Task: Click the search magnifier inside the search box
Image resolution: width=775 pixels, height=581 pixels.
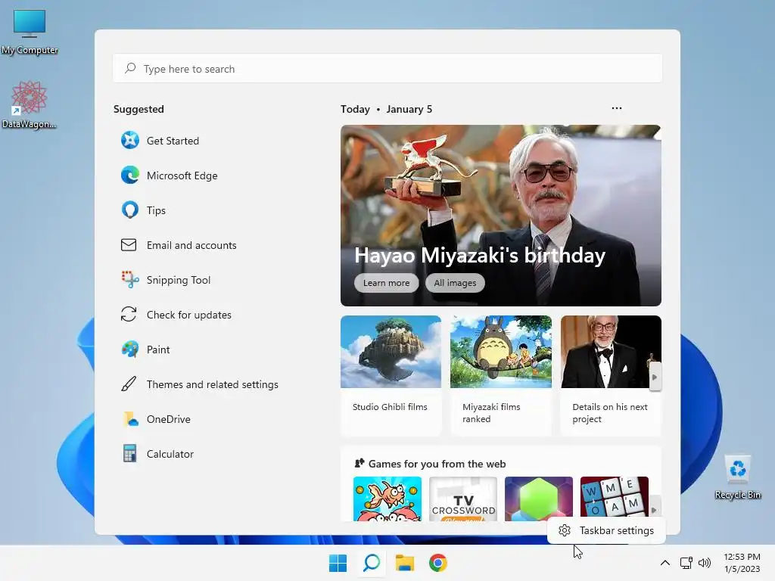Action: [130, 68]
